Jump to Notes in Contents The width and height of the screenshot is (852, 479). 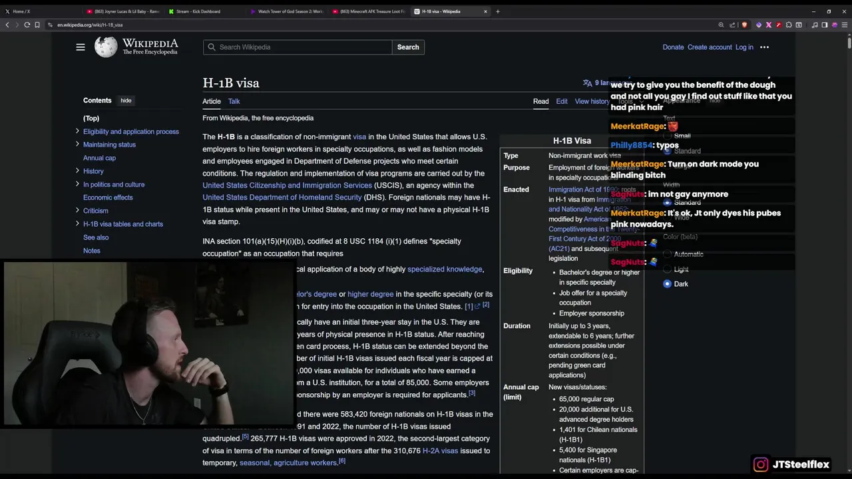pos(92,250)
